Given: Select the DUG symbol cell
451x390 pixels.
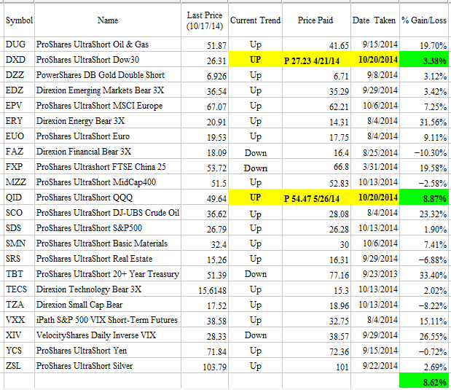Looking at the screenshot, I should tap(19, 44).
